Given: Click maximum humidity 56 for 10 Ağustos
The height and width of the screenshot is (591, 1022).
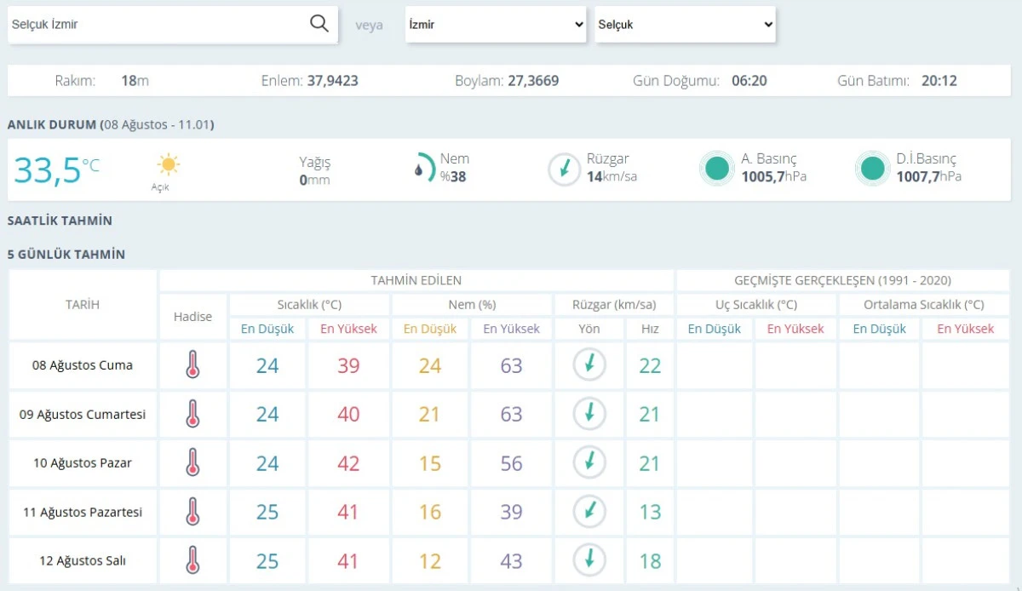Looking at the screenshot, I should (x=512, y=463).
